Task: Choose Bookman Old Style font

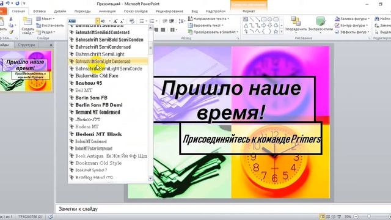Action: click(x=108, y=163)
